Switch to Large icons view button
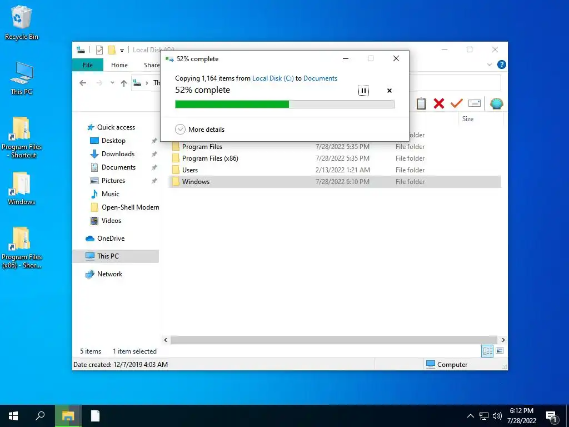 click(x=500, y=351)
